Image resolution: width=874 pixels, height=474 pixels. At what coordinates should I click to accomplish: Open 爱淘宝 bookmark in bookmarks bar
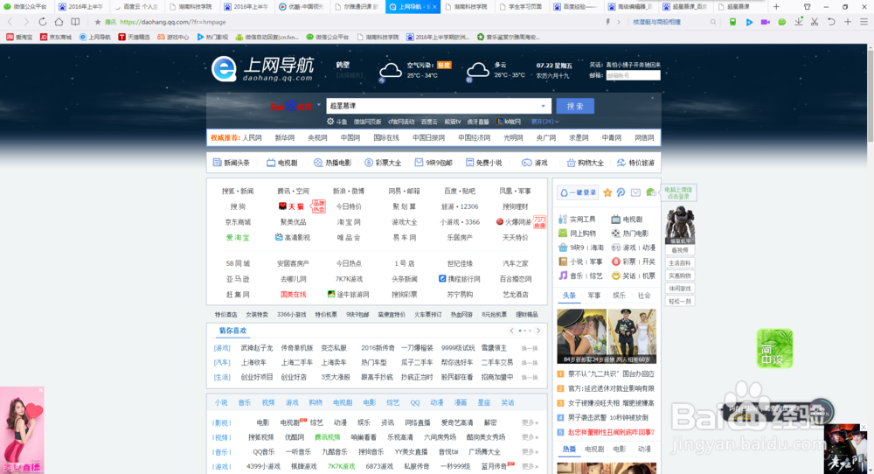pyautogui.click(x=19, y=38)
